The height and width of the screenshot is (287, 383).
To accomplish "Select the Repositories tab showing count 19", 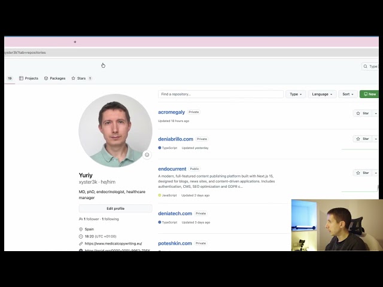I will [x=10, y=78].
